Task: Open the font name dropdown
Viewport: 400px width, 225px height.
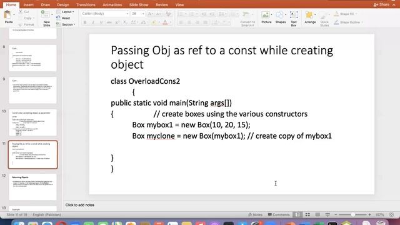Action: pyautogui.click(x=127, y=14)
